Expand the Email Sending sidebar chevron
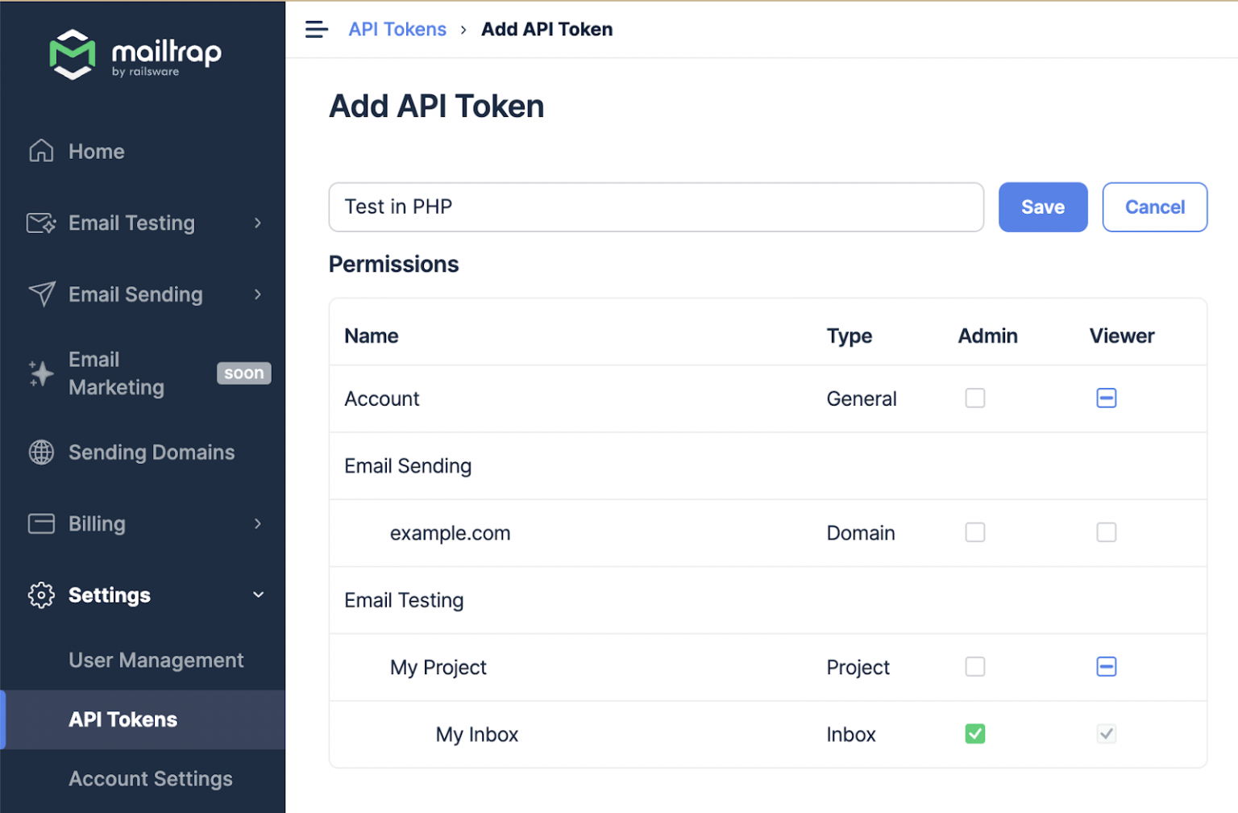The height and width of the screenshot is (813, 1238). [258, 294]
